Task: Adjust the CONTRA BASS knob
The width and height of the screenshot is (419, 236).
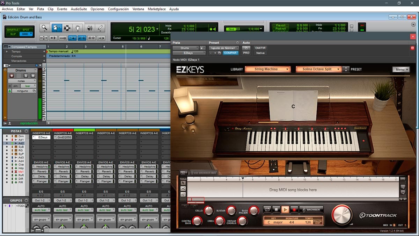Action: (x=197, y=221)
